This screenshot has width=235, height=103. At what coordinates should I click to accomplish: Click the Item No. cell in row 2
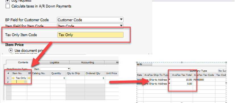19,82
